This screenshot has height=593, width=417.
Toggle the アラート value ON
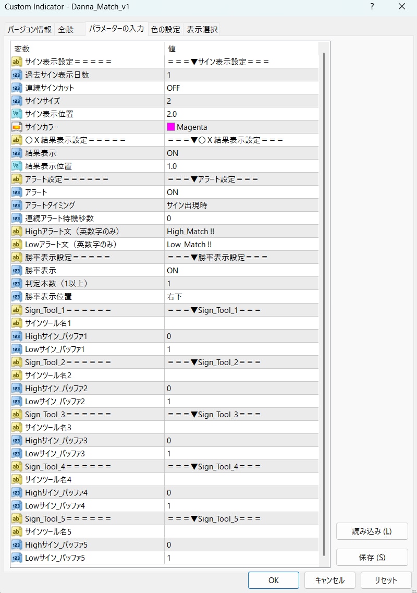pos(241,192)
